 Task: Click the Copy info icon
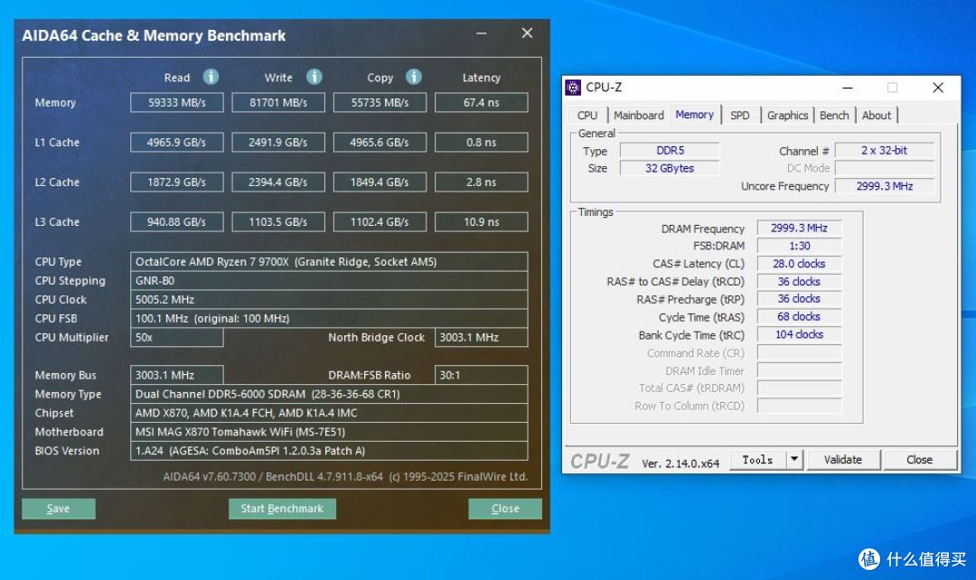[414, 77]
